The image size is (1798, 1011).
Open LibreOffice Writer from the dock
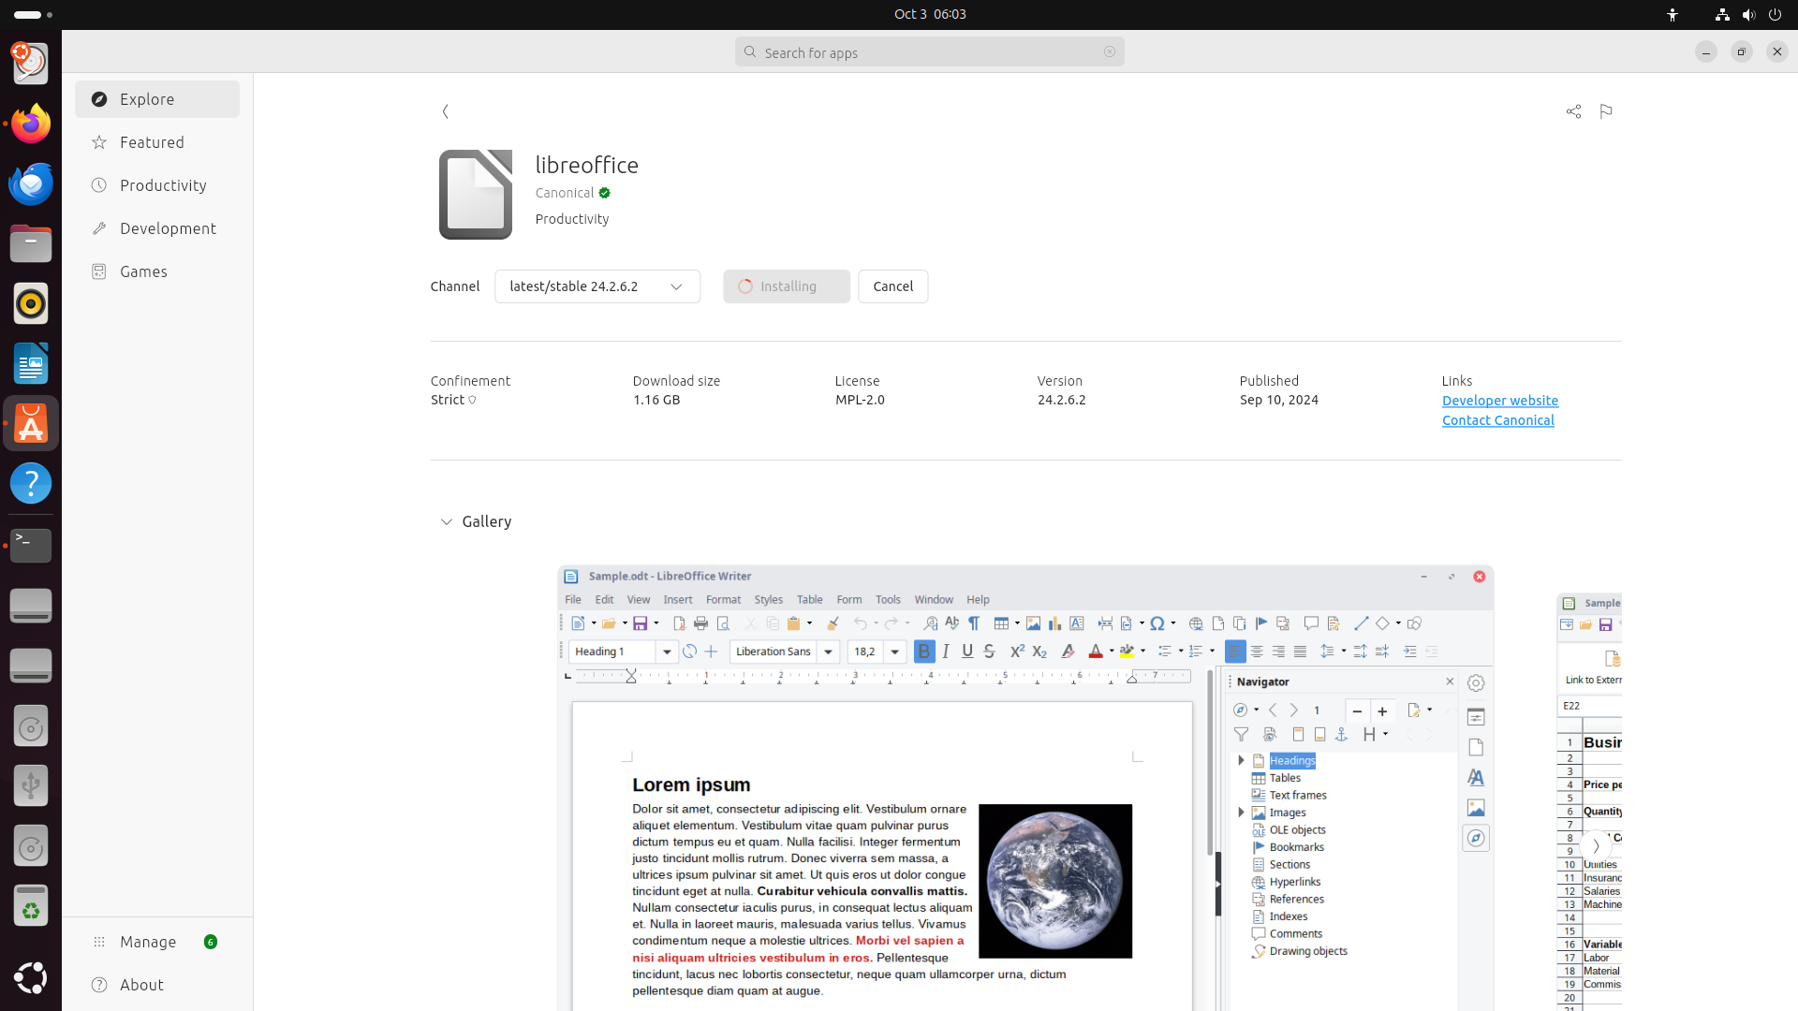31,363
